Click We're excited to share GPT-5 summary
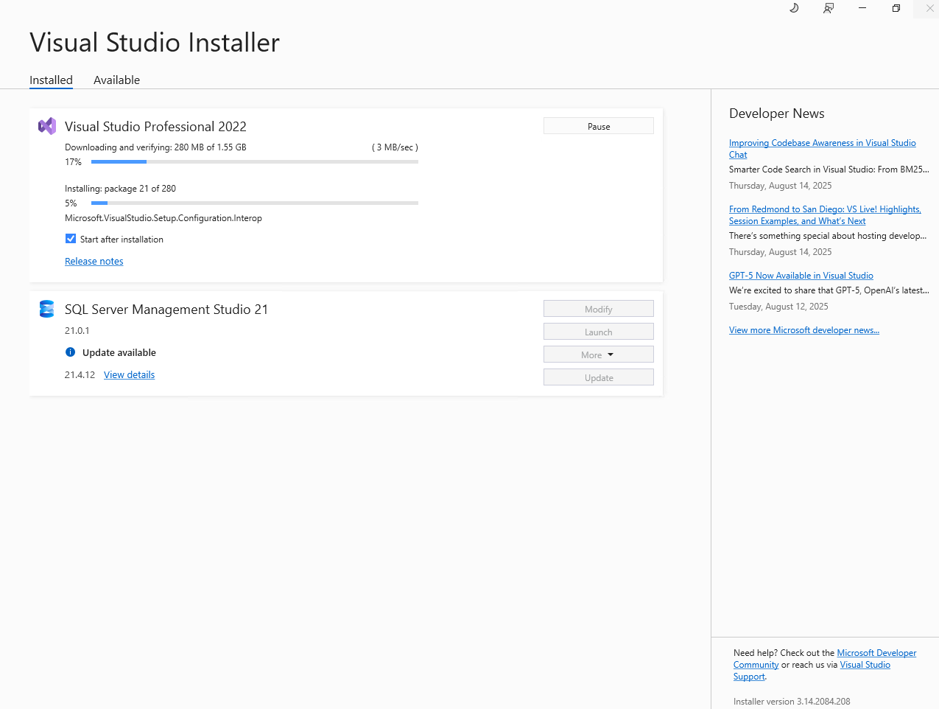The height and width of the screenshot is (709, 939). tap(829, 290)
